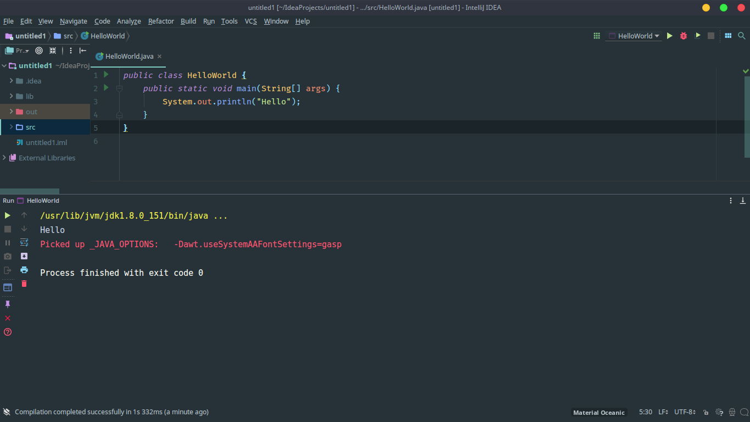Open the Refactor menu
Image resolution: width=750 pixels, height=422 pixels.
pyautogui.click(x=161, y=21)
